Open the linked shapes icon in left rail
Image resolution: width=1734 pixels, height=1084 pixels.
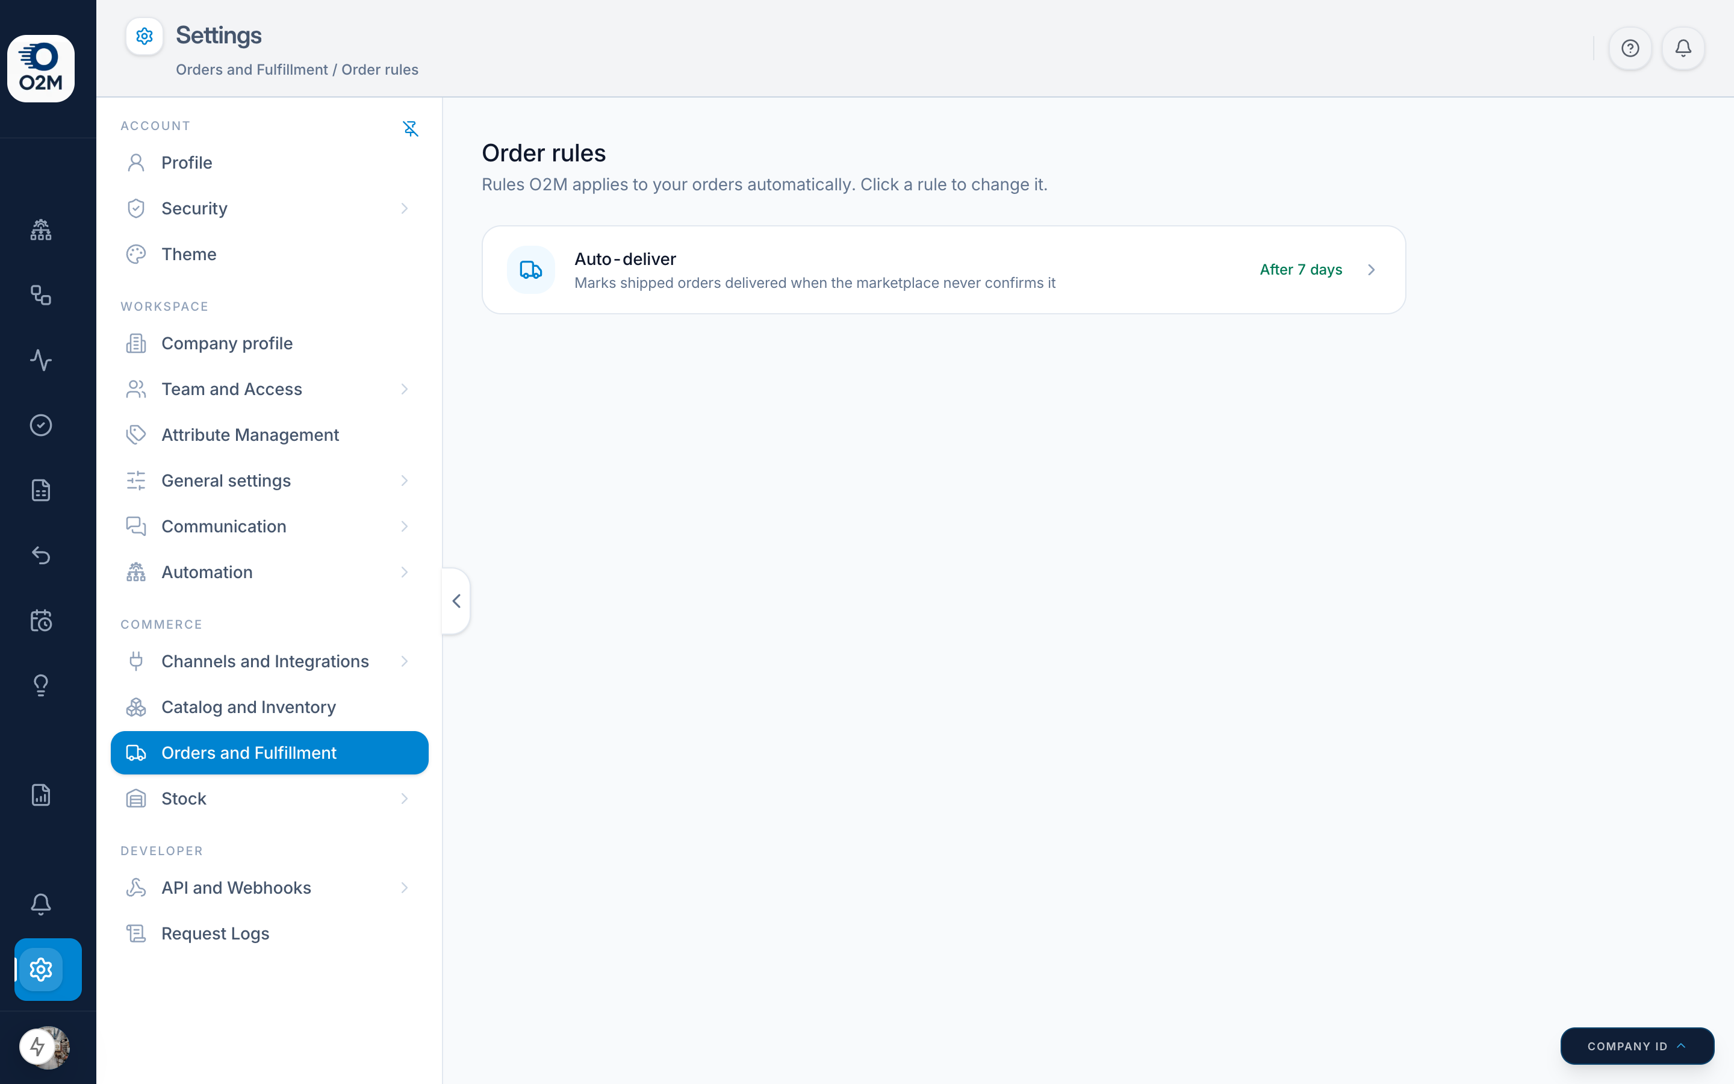[x=41, y=294]
